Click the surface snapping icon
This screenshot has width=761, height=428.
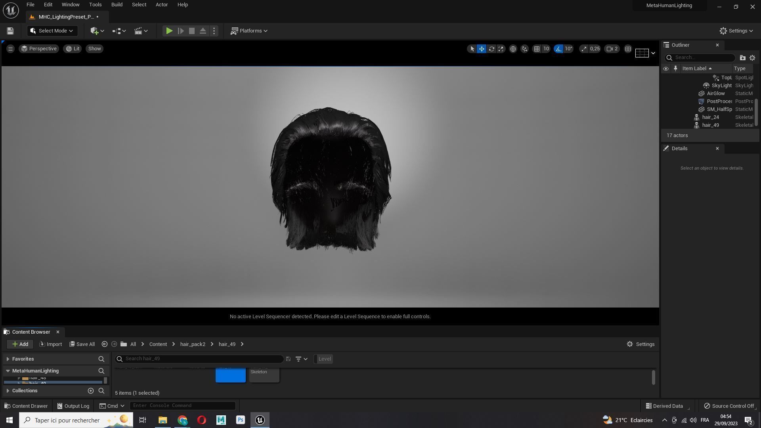pos(524,49)
